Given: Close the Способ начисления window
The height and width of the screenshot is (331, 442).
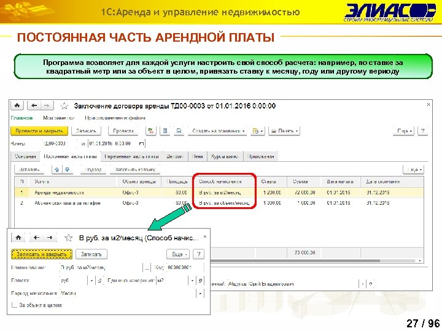Looking at the screenshot, I should [205, 237].
